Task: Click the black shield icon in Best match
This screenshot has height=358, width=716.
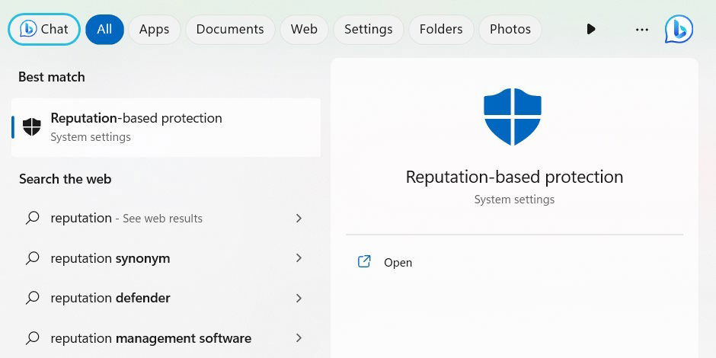Action: point(32,127)
